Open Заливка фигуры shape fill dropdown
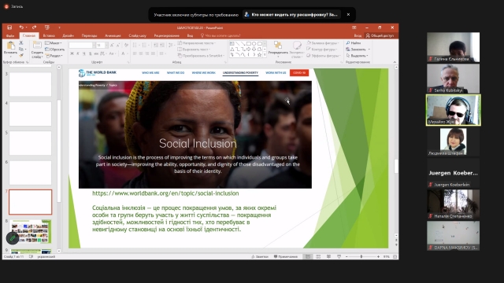504x283 pixels. pos(323,42)
